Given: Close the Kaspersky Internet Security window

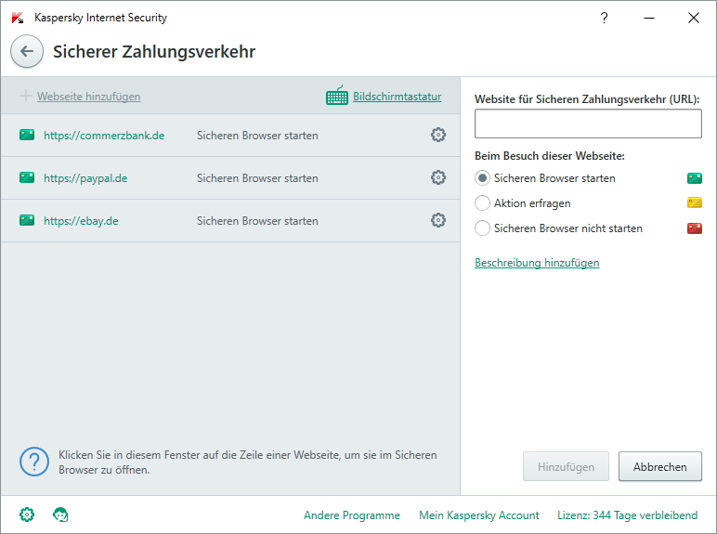Looking at the screenshot, I should click(694, 18).
